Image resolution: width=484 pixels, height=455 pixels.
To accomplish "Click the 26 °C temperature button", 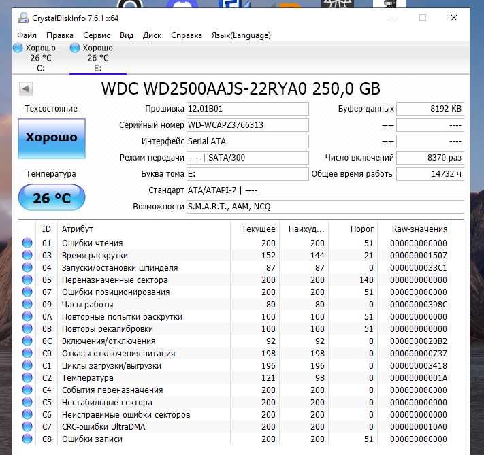I will tap(52, 197).
